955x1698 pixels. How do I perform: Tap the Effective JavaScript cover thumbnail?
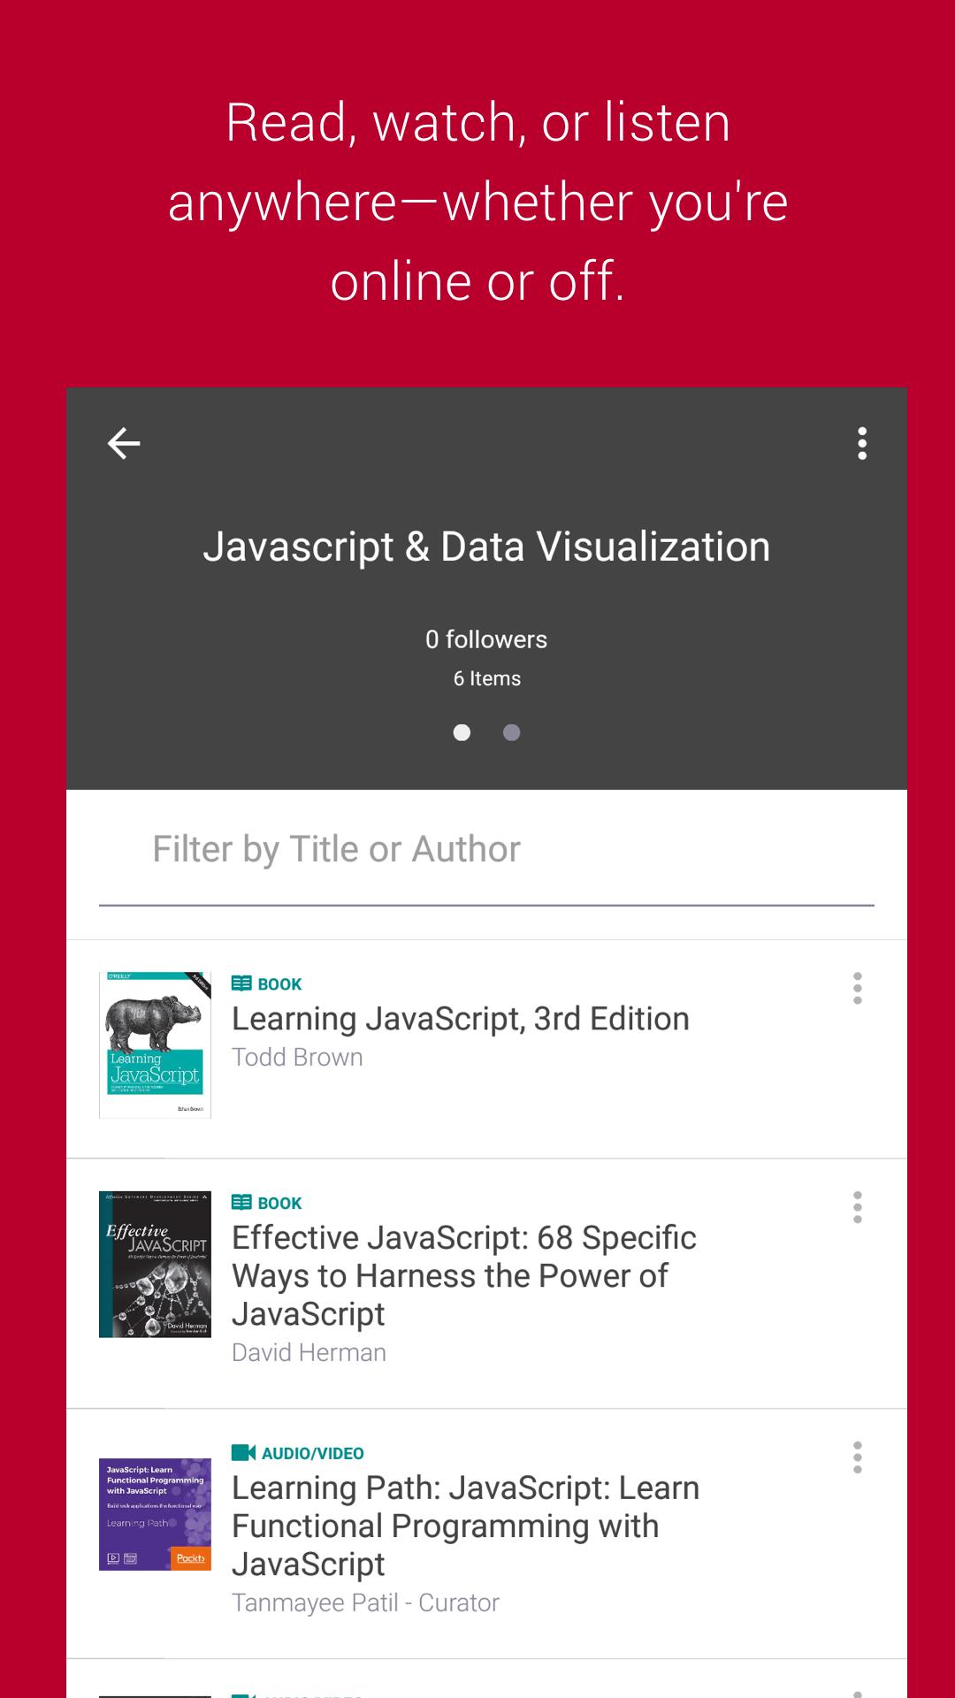coord(155,1264)
